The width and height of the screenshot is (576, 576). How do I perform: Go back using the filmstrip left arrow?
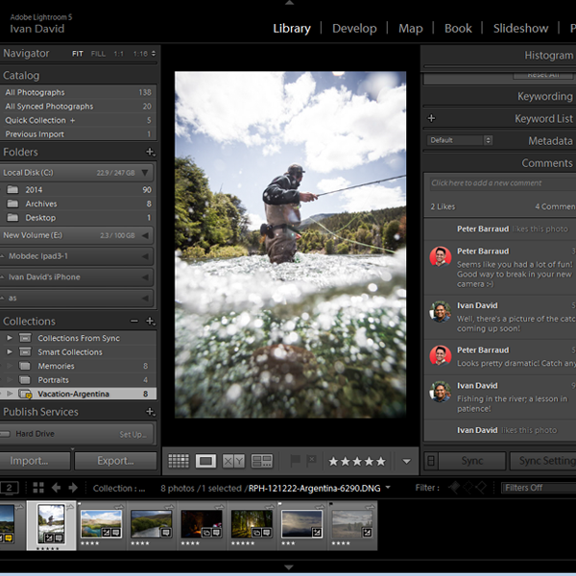tap(56, 488)
